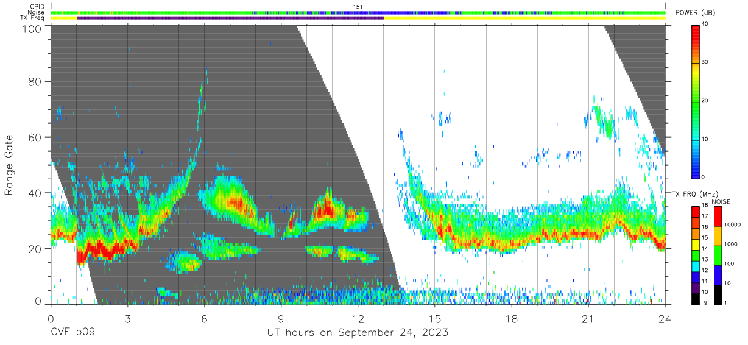Click the TX FRQ (MHz) legend title
Viewport: 748px width, 345px height.
click(x=694, y=193)
